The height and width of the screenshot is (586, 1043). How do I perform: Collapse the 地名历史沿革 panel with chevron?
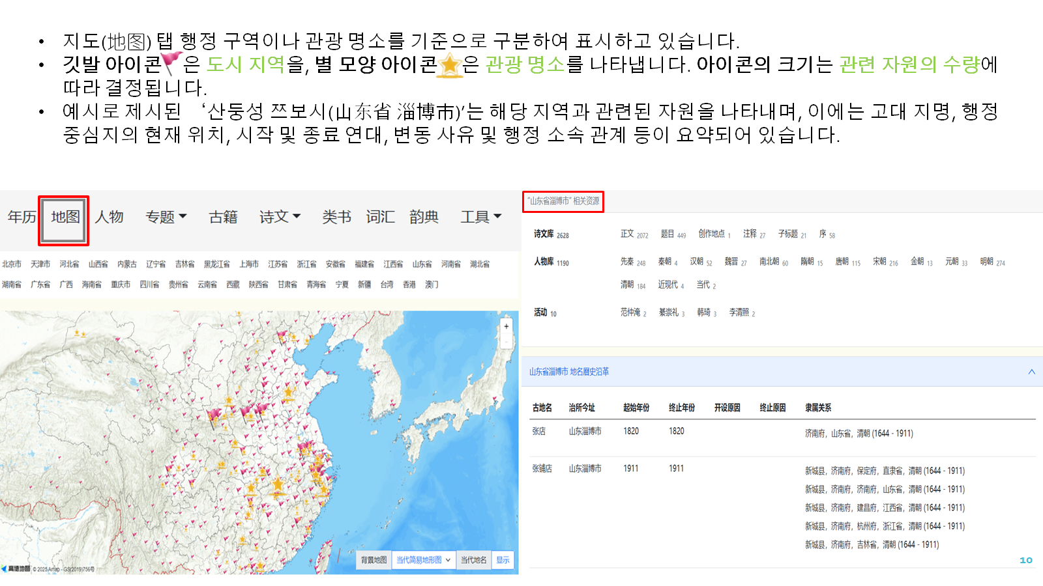click(x=1031, y=372)
